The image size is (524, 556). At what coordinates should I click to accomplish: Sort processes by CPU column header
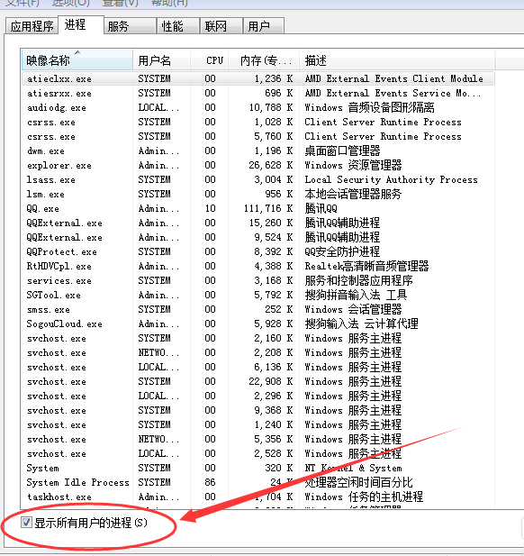coord(210,60)
